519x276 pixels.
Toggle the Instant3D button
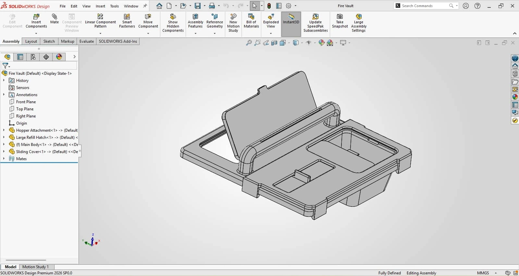click(291, 24)
